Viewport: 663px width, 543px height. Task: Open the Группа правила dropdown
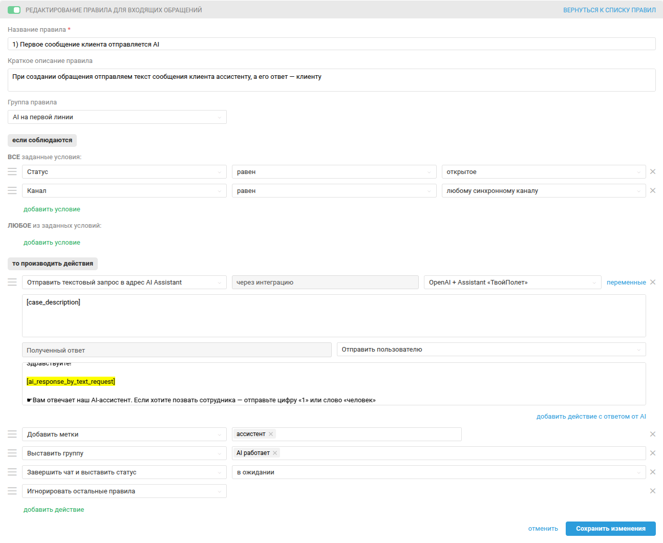[117, 117]
